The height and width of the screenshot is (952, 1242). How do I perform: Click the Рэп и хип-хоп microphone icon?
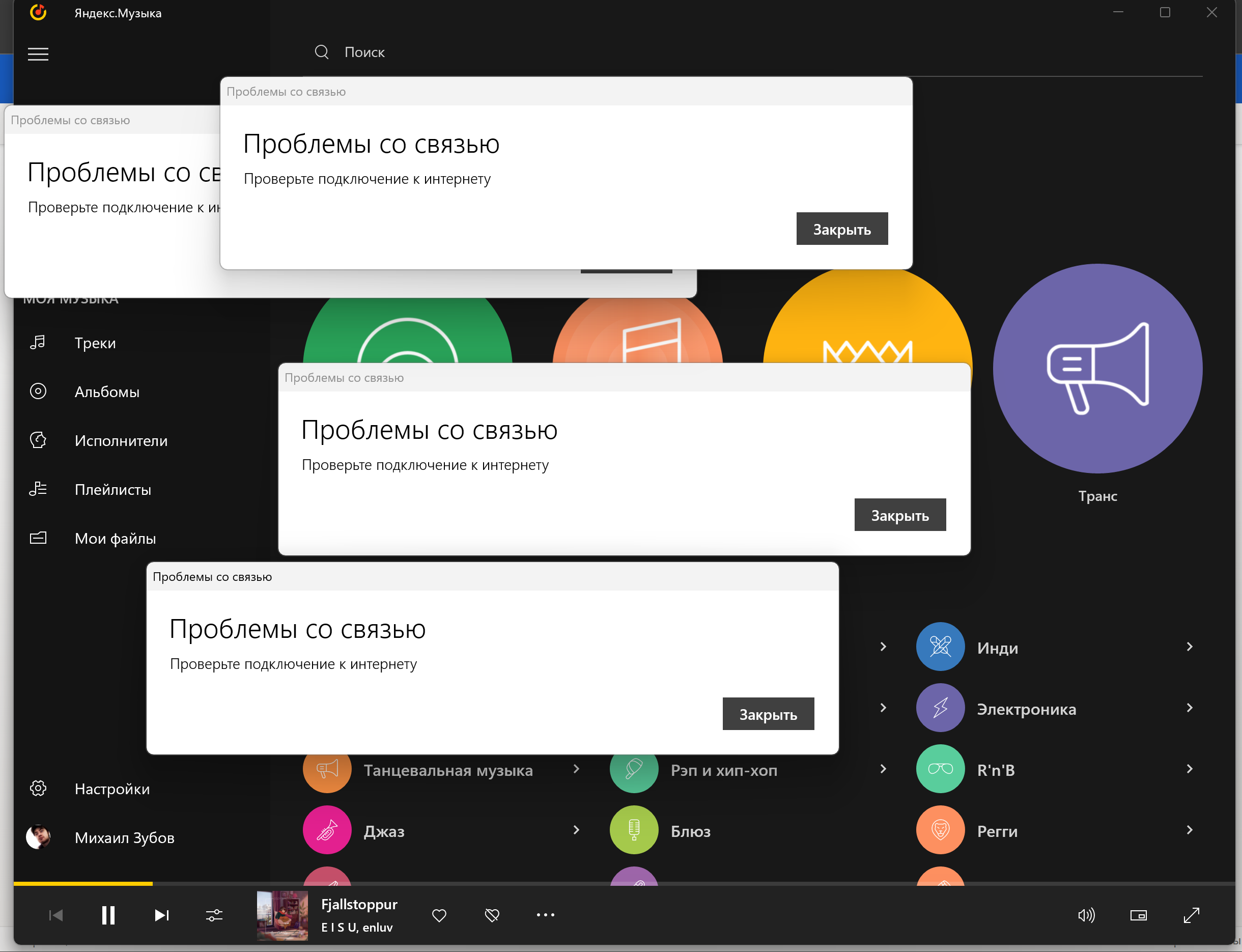click(634, 773)
